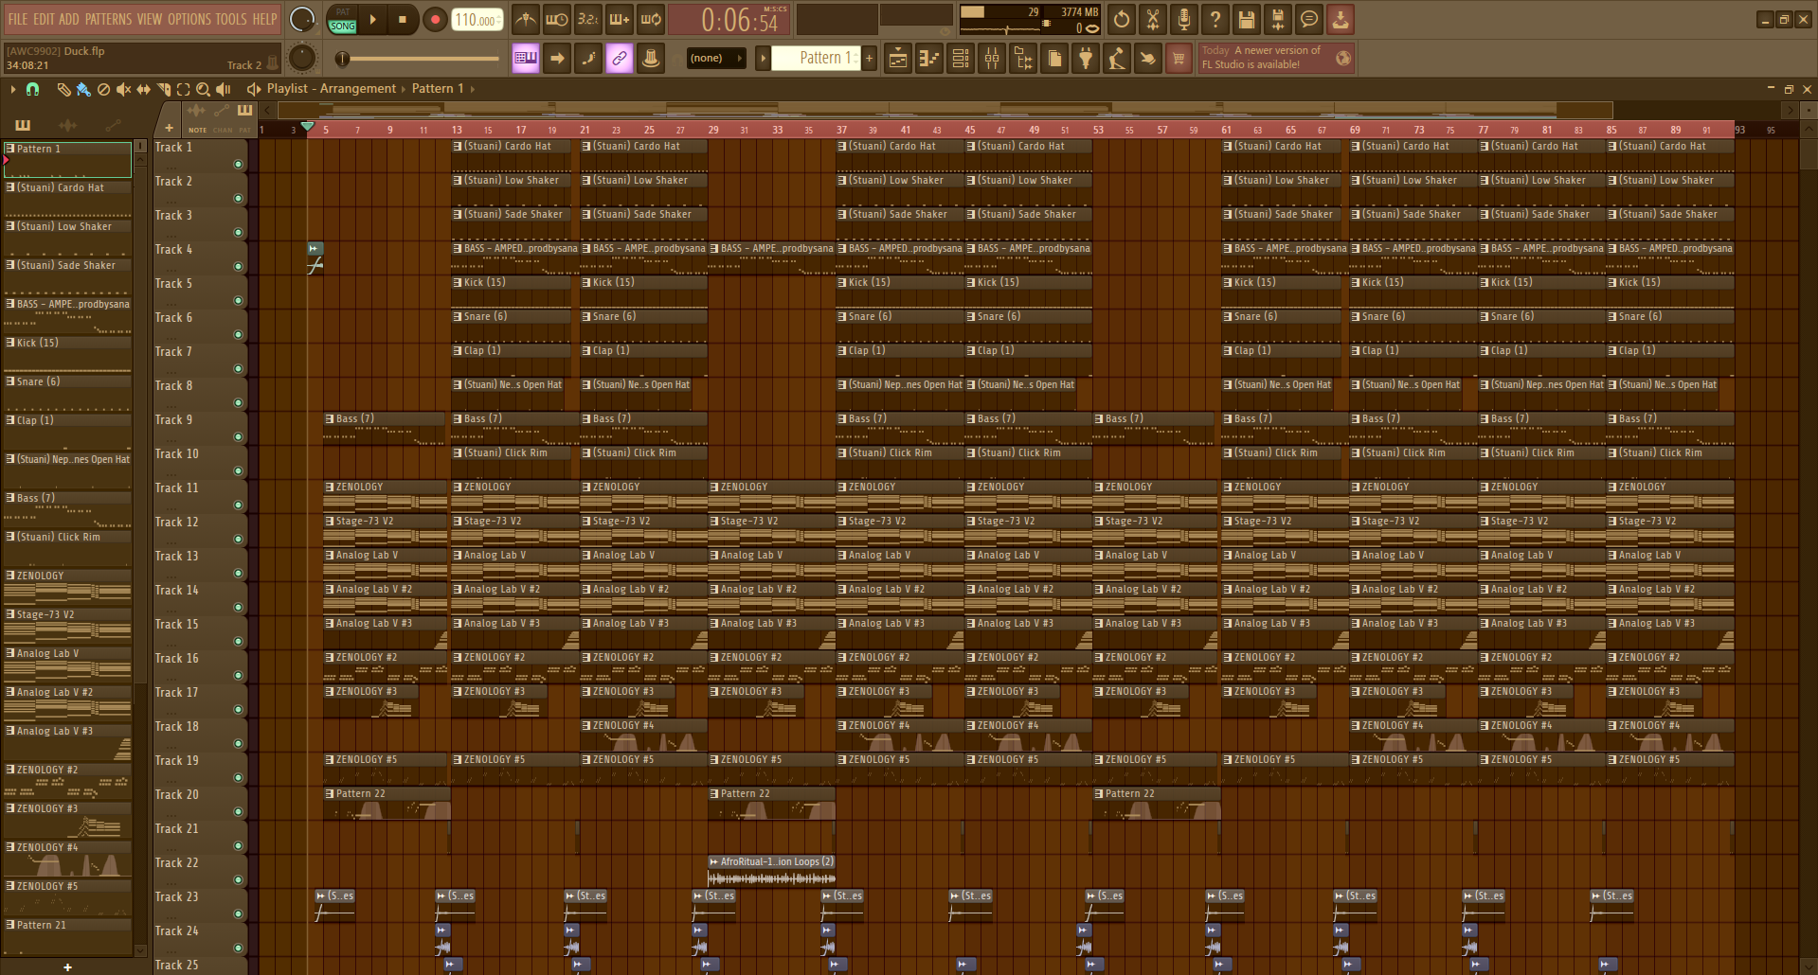The image size is (1818, 975).
Task: Toggle overdub blend recording icon
Action: [x=620, y=19]
